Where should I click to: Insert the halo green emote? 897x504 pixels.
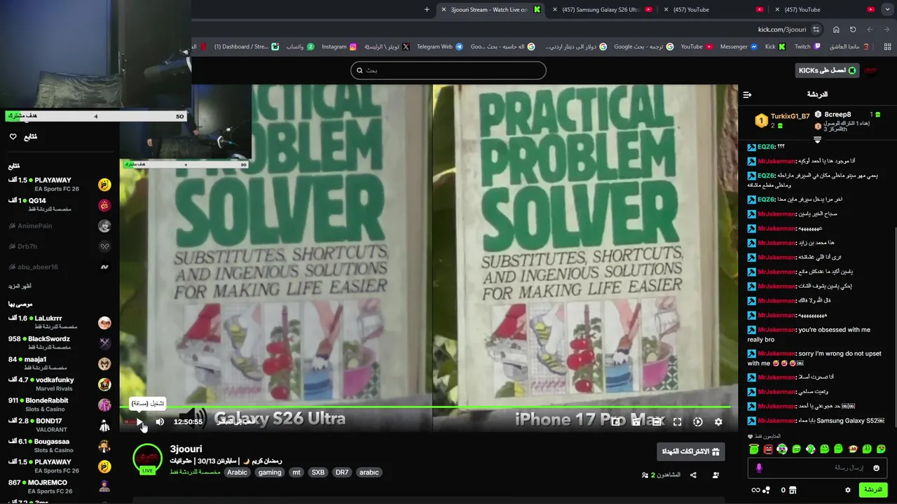[754, 449]
